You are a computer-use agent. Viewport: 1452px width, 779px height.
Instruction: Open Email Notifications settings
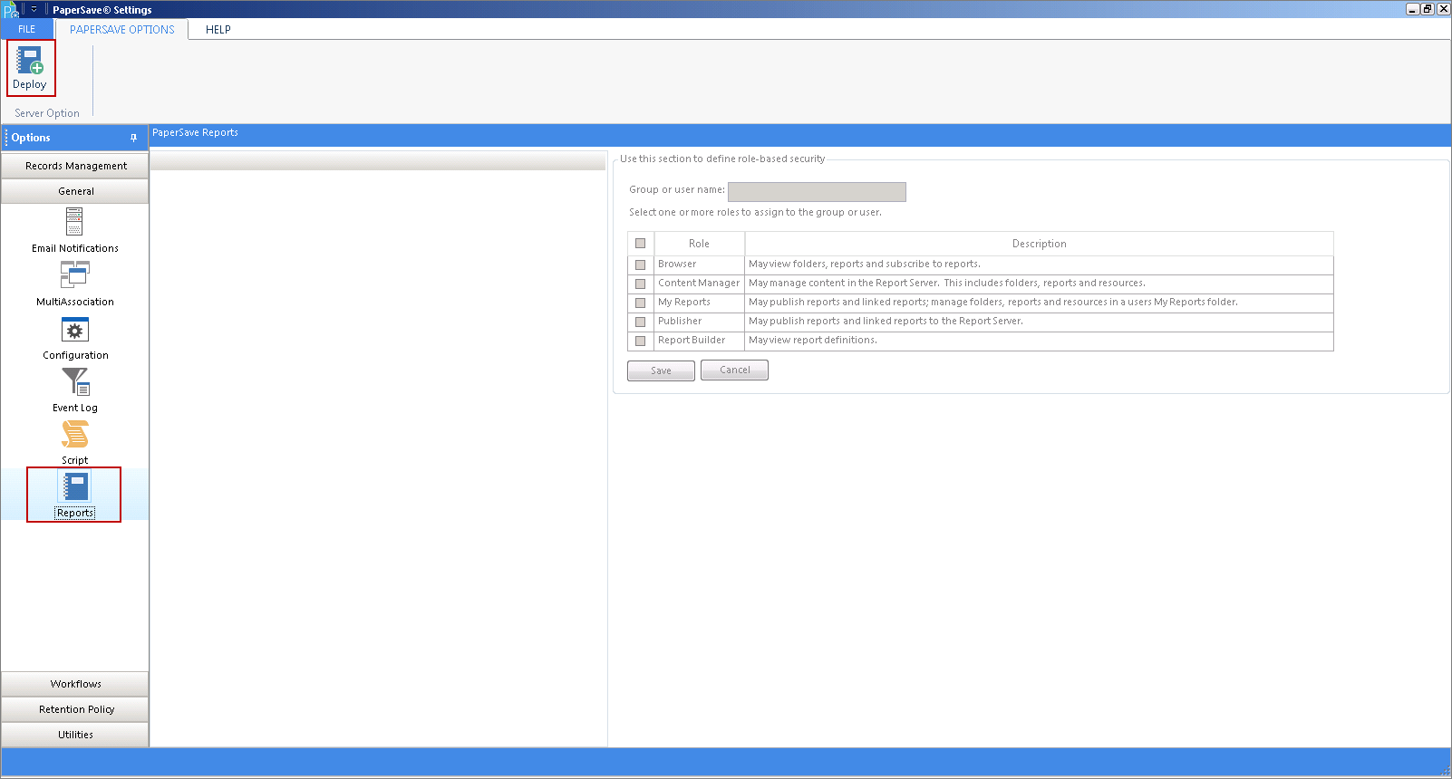point(75,230)
